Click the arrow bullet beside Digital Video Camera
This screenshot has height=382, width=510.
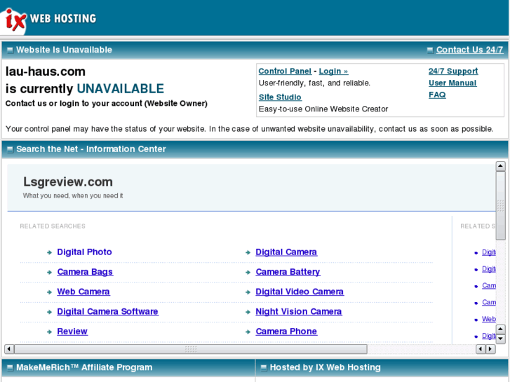[248, 292]
